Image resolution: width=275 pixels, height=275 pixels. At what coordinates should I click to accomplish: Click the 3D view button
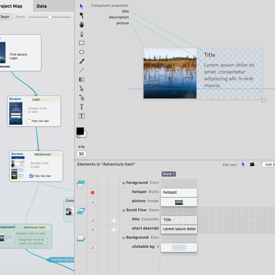pyautogui.click(x=82, y=154)
